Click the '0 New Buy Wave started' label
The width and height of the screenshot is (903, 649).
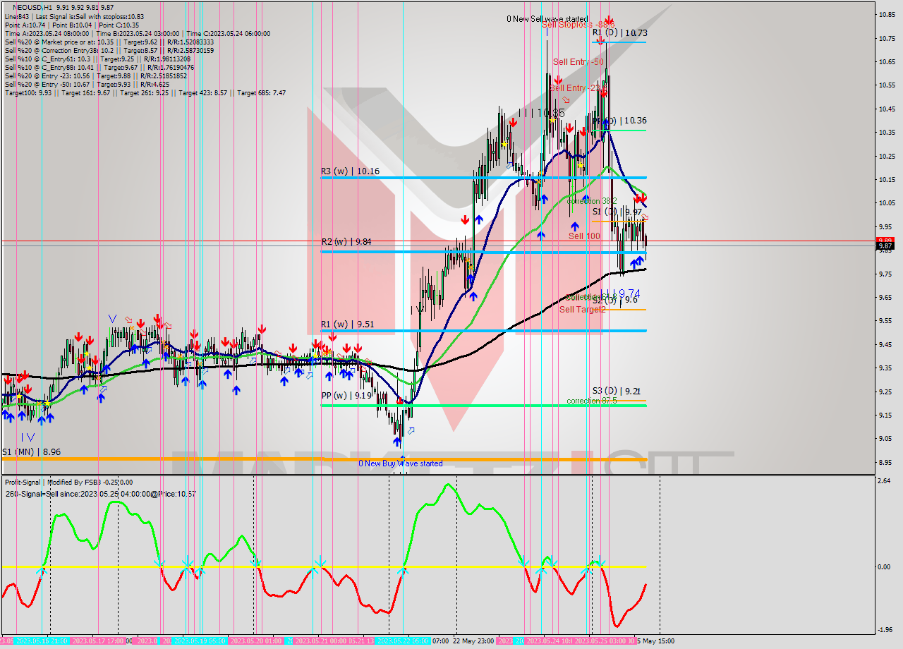click(400, 463)
